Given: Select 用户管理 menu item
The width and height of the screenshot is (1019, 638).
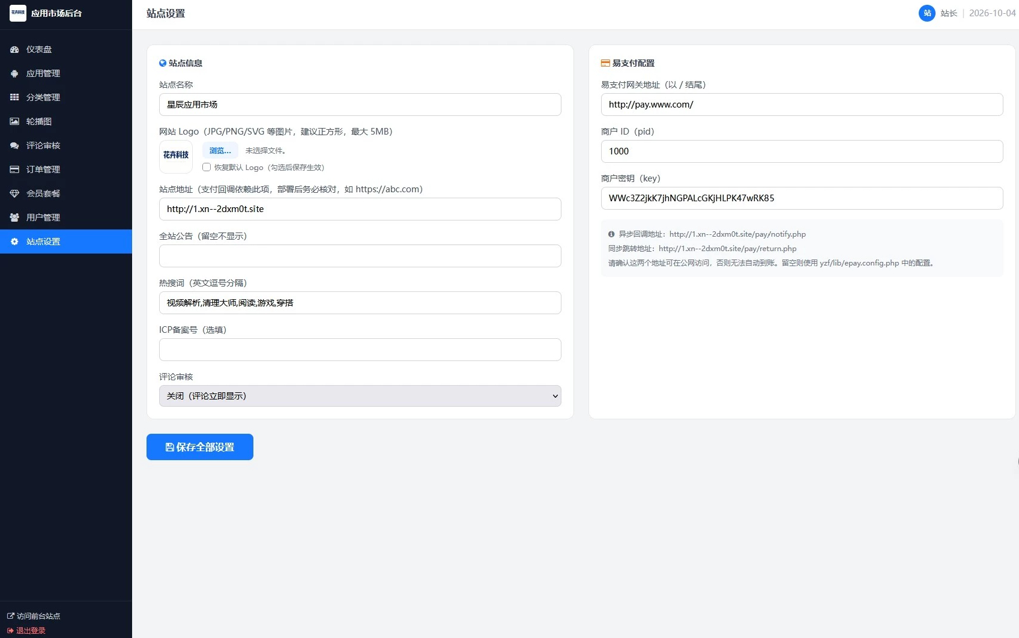Looking at the screenshot, I should point(66,217).
